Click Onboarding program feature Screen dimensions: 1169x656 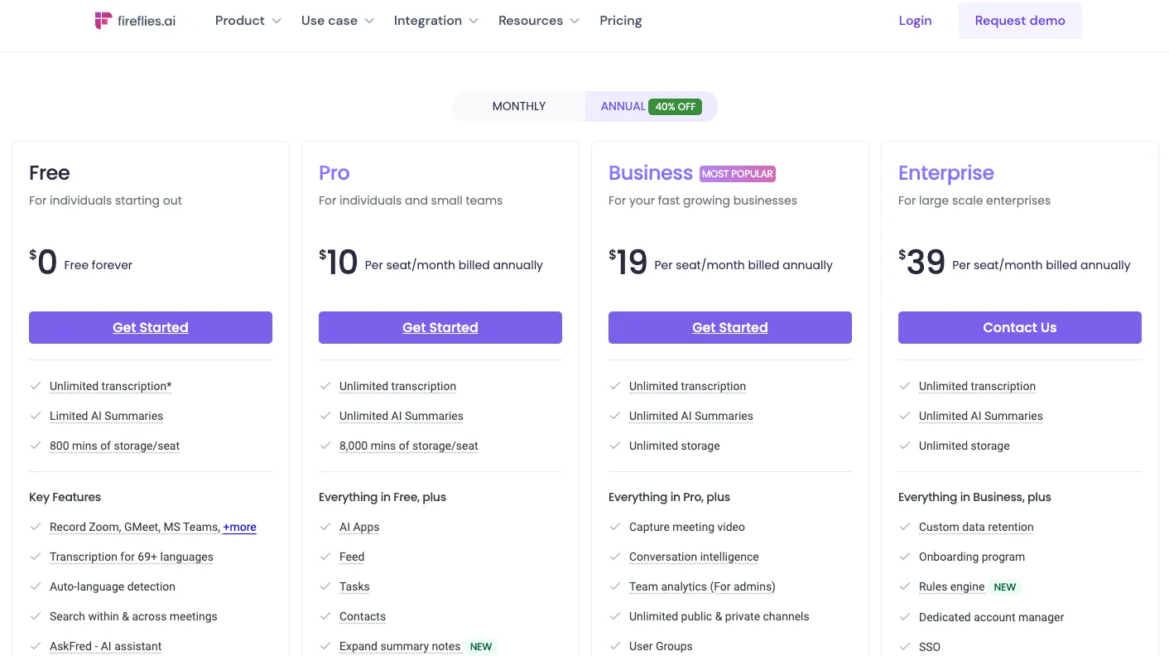972,557
